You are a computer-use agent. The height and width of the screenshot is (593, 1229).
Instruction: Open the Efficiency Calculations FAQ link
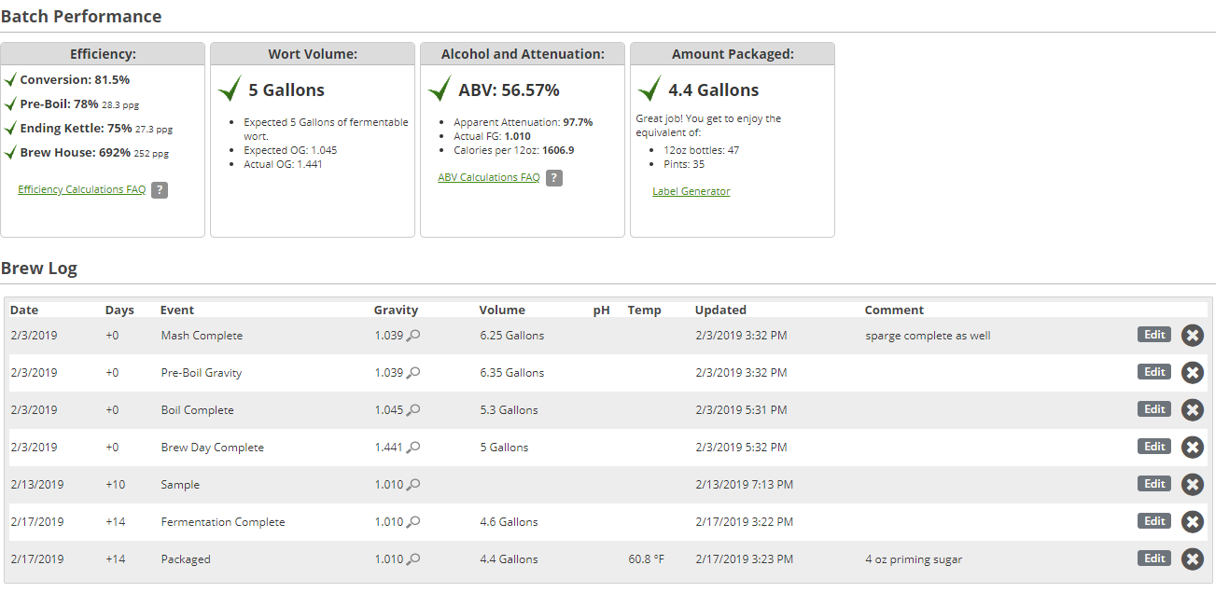tap(82, 189)
